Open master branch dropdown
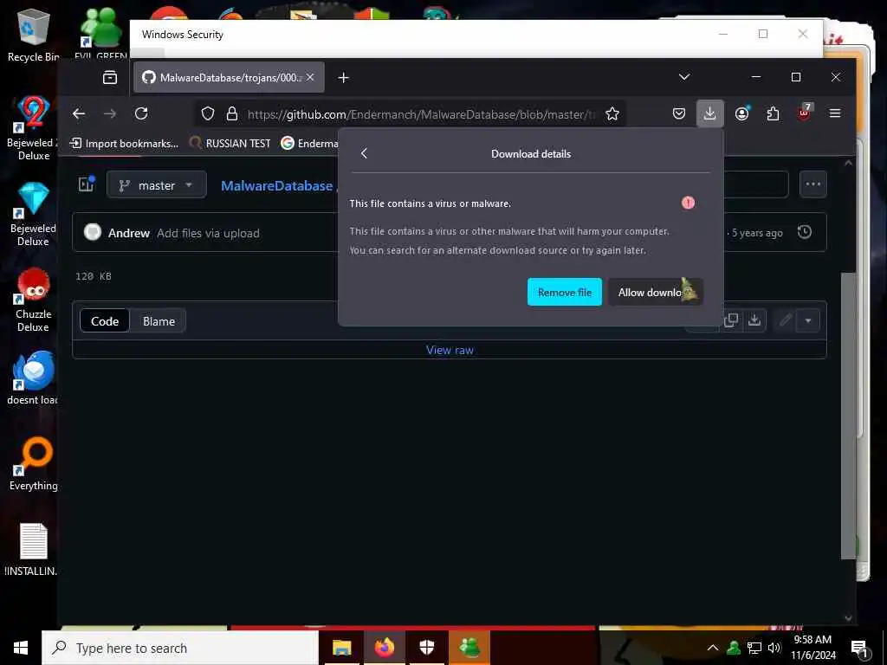This screenshot has width=887, height=665. (156, 185)
